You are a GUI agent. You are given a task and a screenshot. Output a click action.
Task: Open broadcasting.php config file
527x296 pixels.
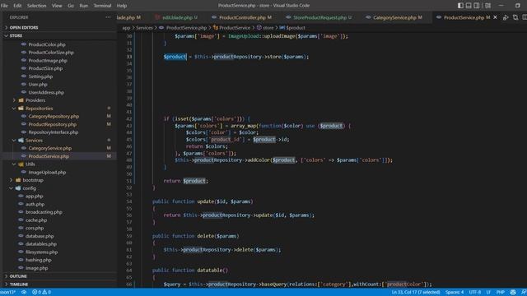click(44, 212)
